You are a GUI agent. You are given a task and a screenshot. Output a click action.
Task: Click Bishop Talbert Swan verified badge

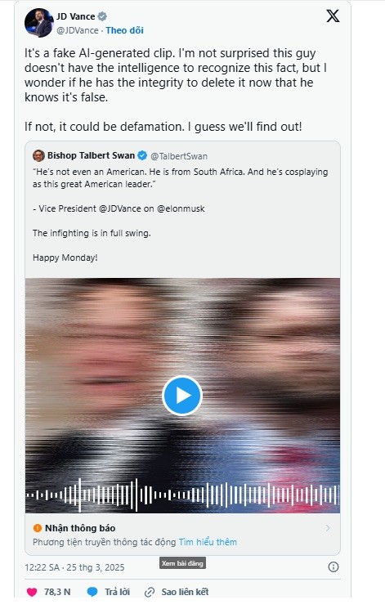(142, 156)
